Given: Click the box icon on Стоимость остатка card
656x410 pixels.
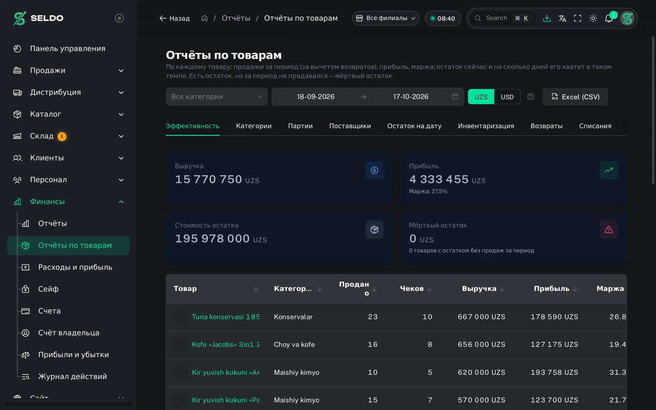Looking at the screenshot, I should click(x=374, y=230).
